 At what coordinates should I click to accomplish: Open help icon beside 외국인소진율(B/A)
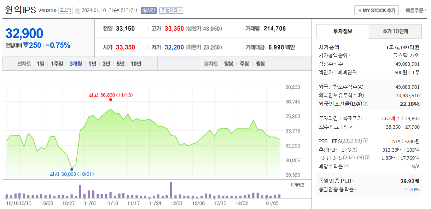point(366,104)
